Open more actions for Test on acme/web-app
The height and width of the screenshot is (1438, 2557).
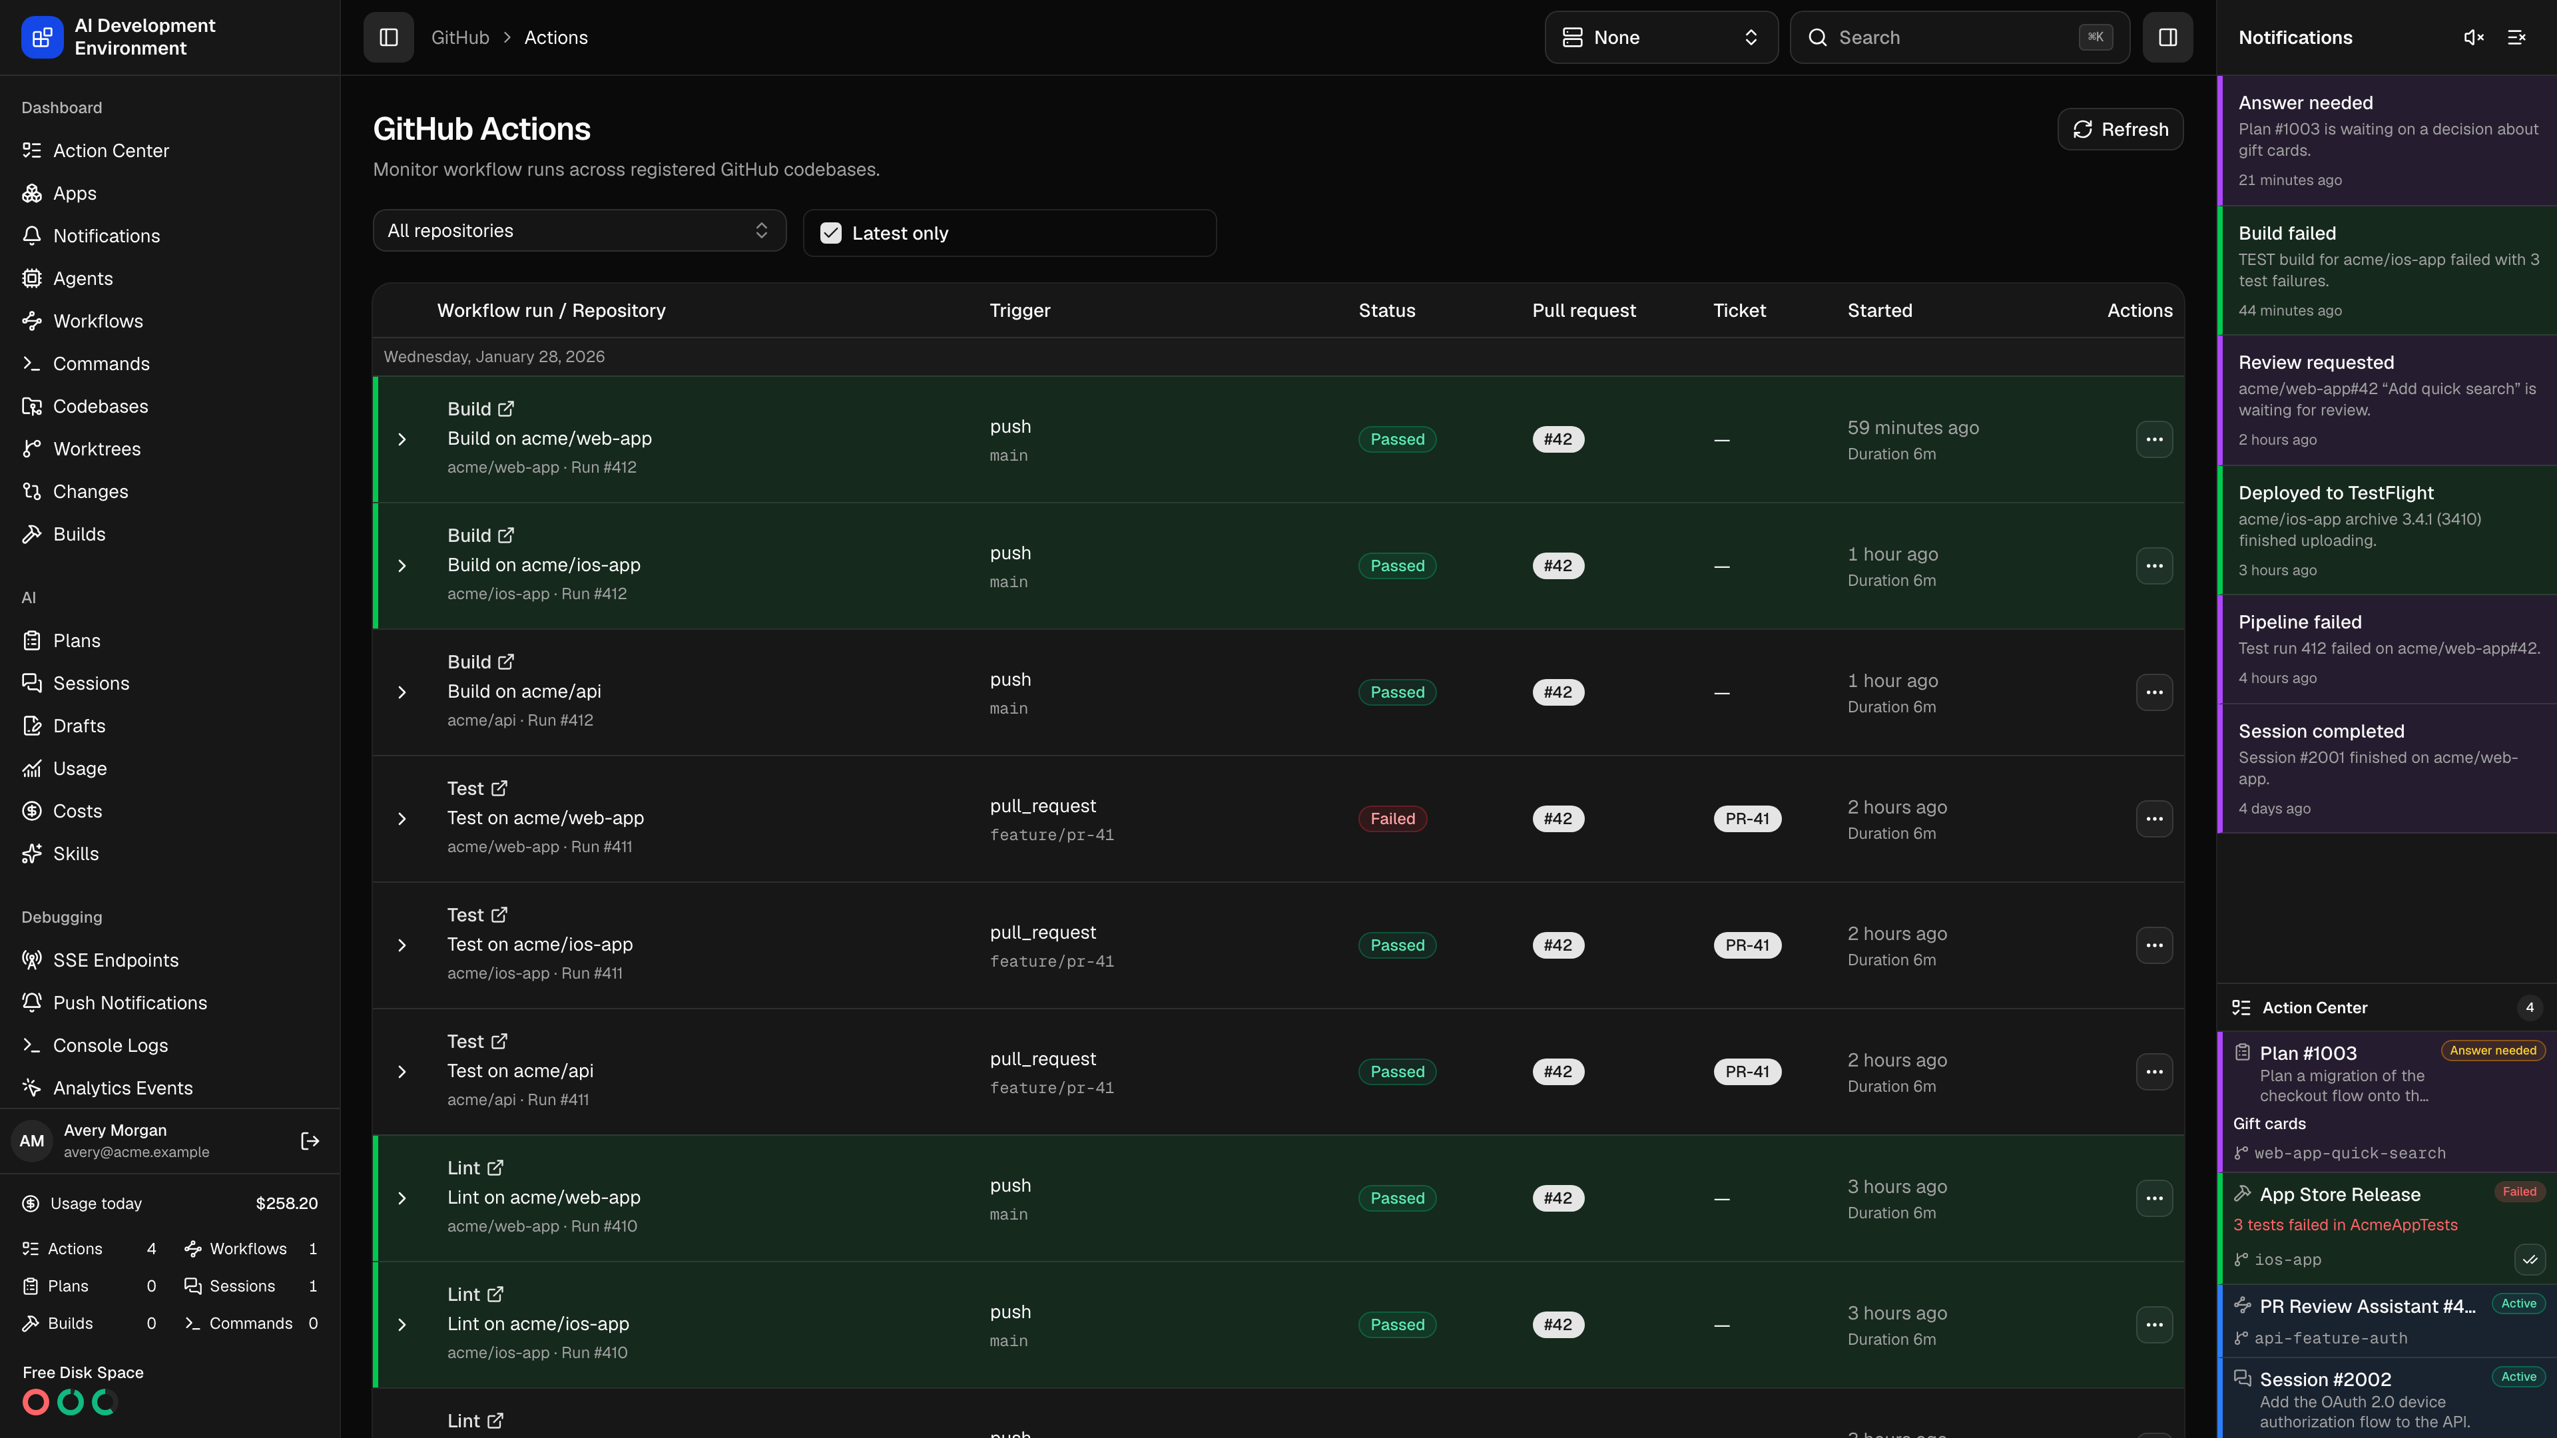2154,819
